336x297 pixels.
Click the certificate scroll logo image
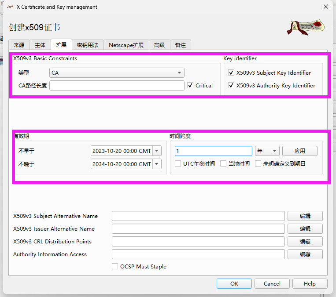pyautogui.click(x=305, y=27)
